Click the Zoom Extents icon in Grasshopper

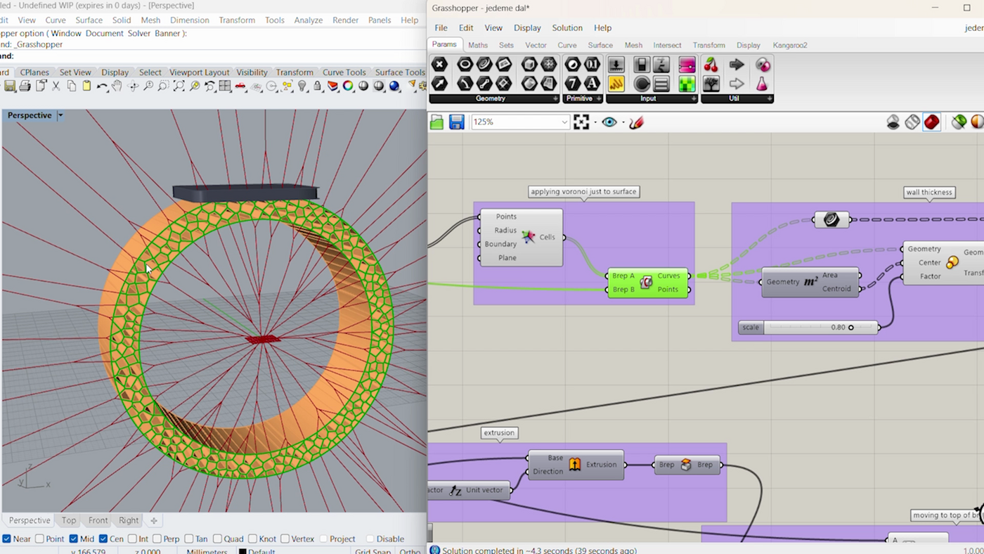click(581, 122)
